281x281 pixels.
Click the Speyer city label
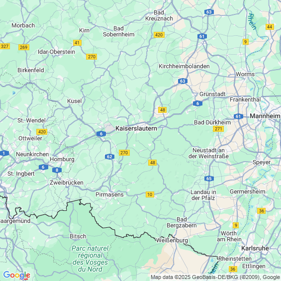pyautogui.click(x=262, y=162)
